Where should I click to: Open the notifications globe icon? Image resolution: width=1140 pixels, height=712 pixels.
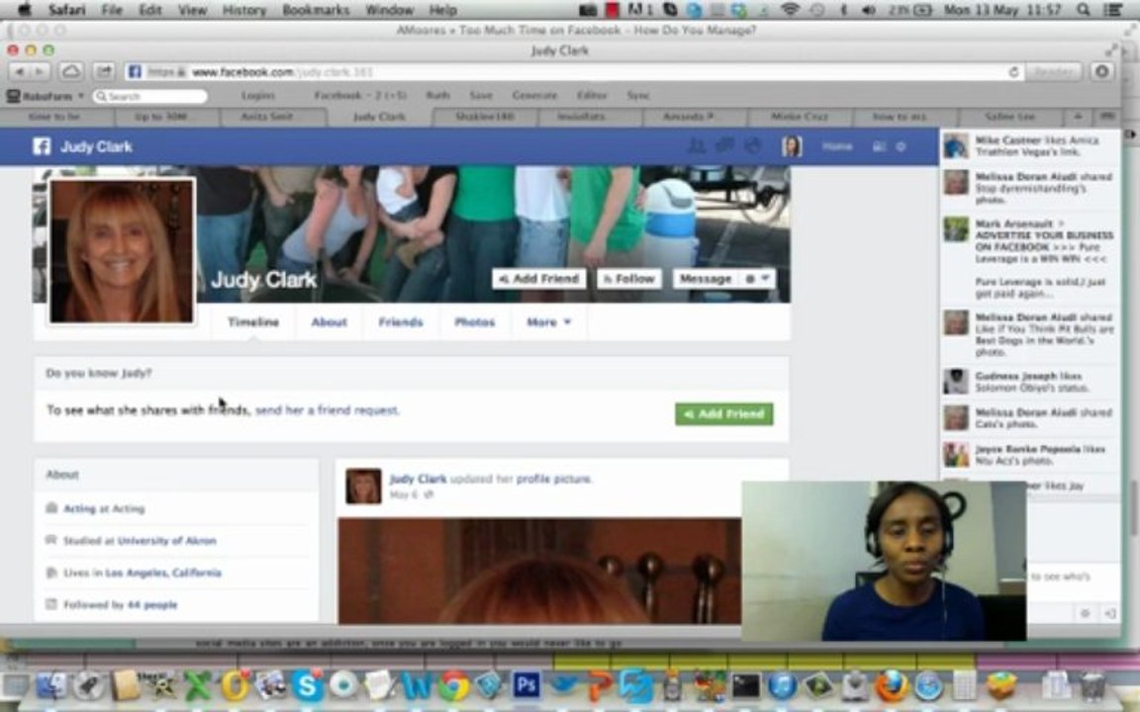[752, 146]
